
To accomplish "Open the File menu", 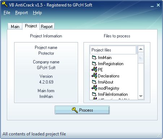I will point(7,13).
